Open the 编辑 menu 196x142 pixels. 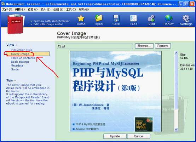click(x=20, y=9)
